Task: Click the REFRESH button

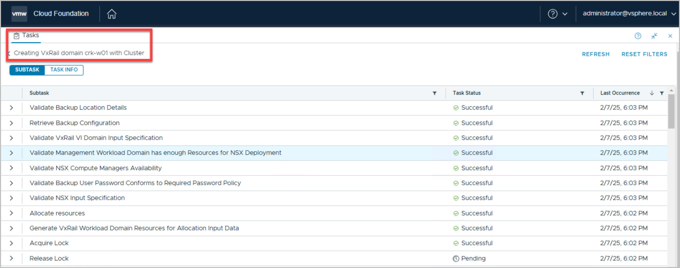Action: pyautogui.click(x=595, y=54)
